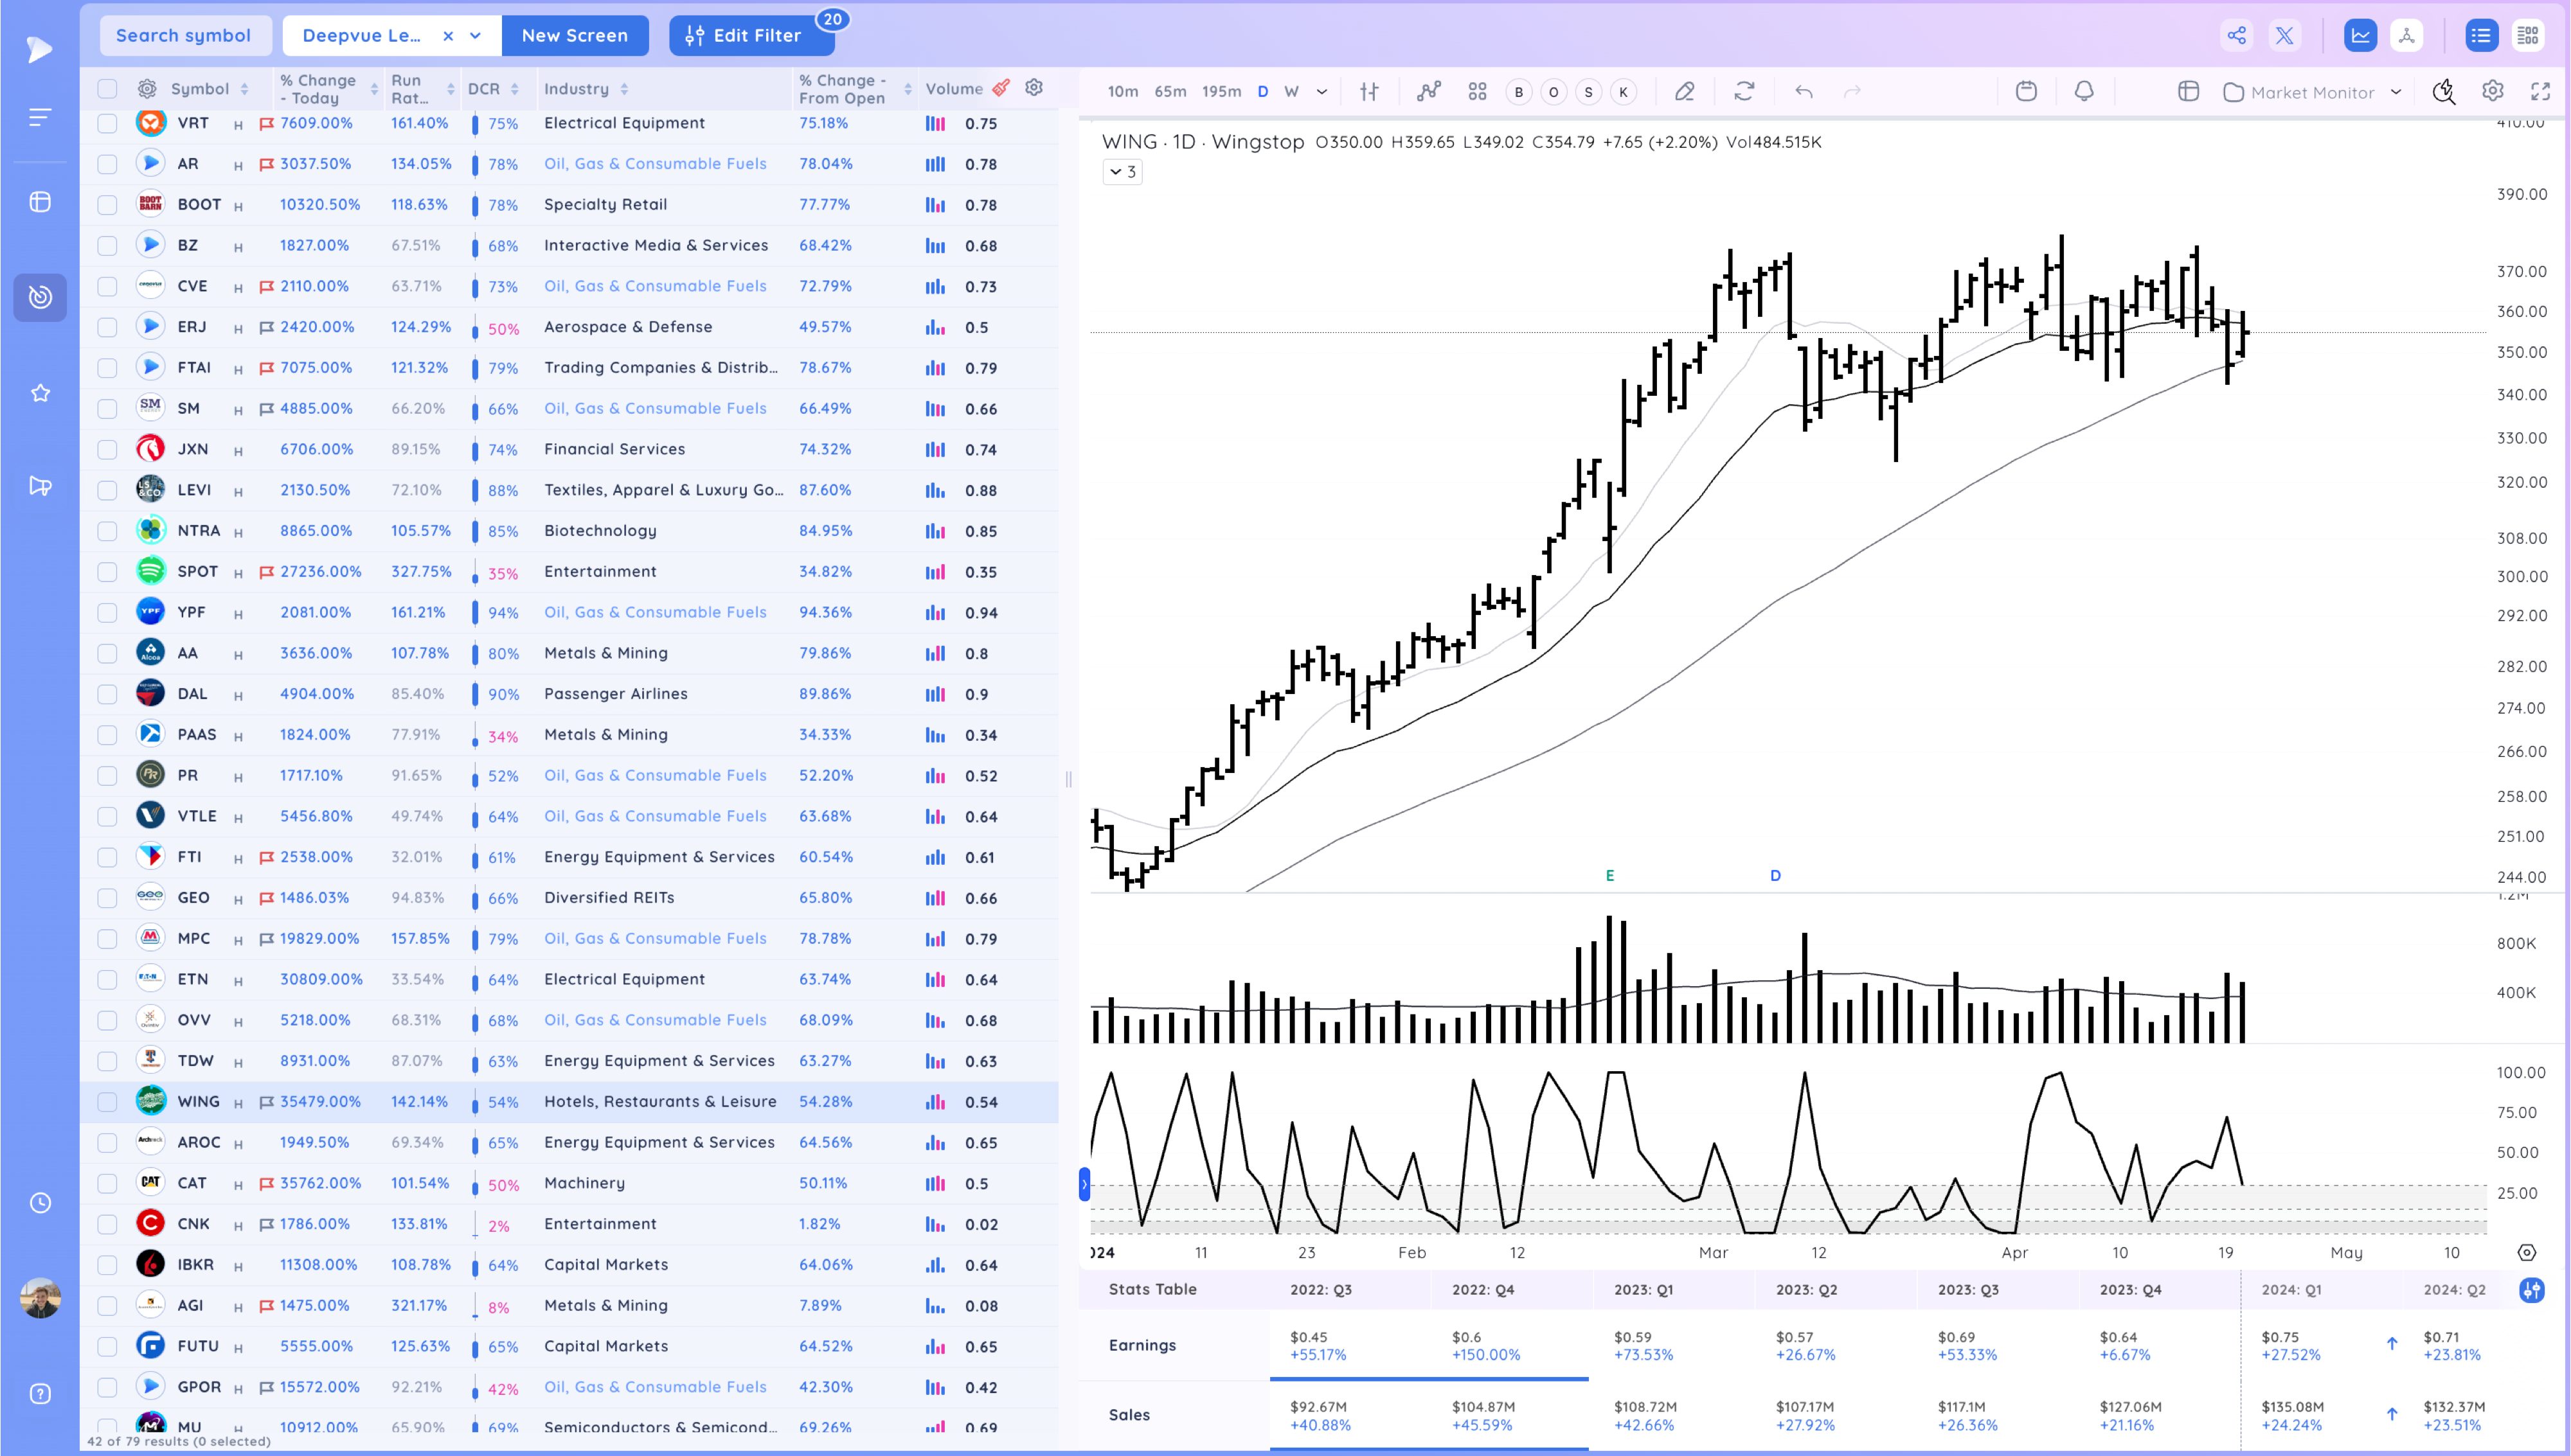The height and width of the screenshot is (1456, 2571).
Task: Click the refresh chart icon
Action: tap(1744, 91)
